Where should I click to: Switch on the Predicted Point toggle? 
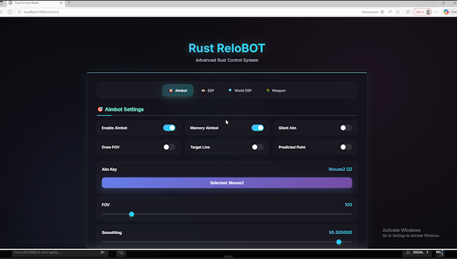(346, 147)
